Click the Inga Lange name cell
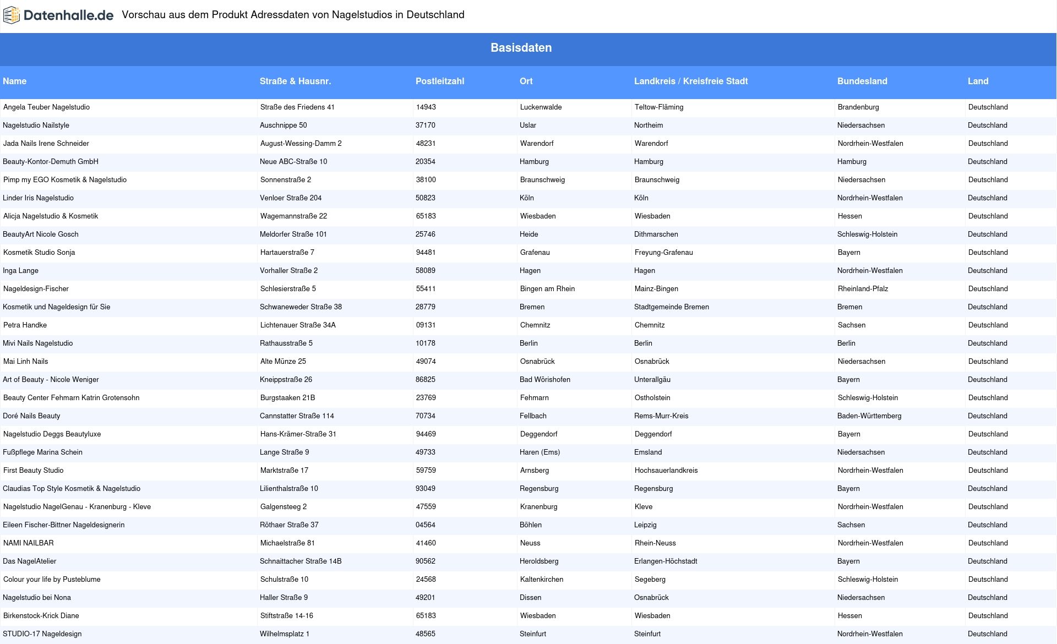 coord(20,271)
